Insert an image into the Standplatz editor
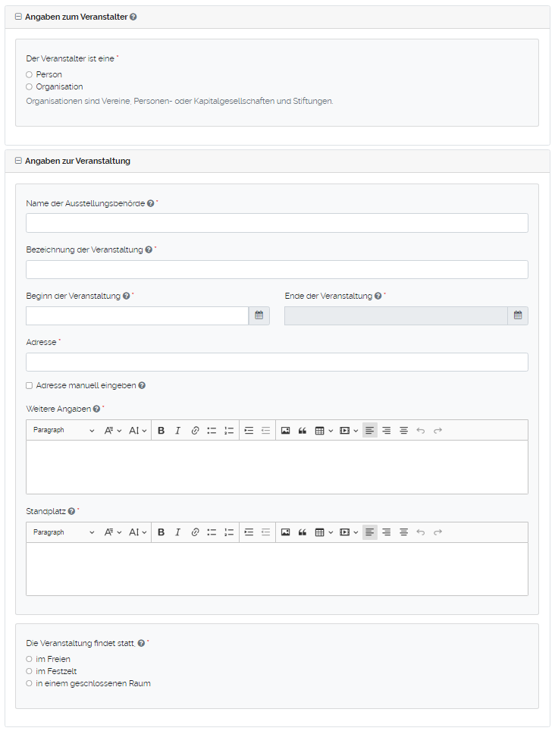Image resolution: width=555 pixels, height=731 pixels. [x=285, y=532]
